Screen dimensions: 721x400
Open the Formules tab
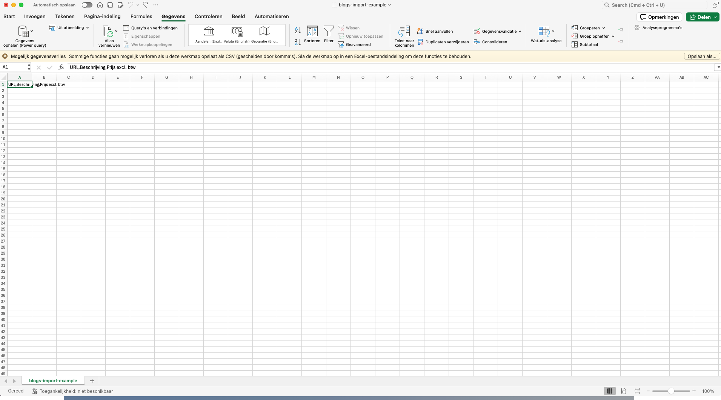point(141,16)
